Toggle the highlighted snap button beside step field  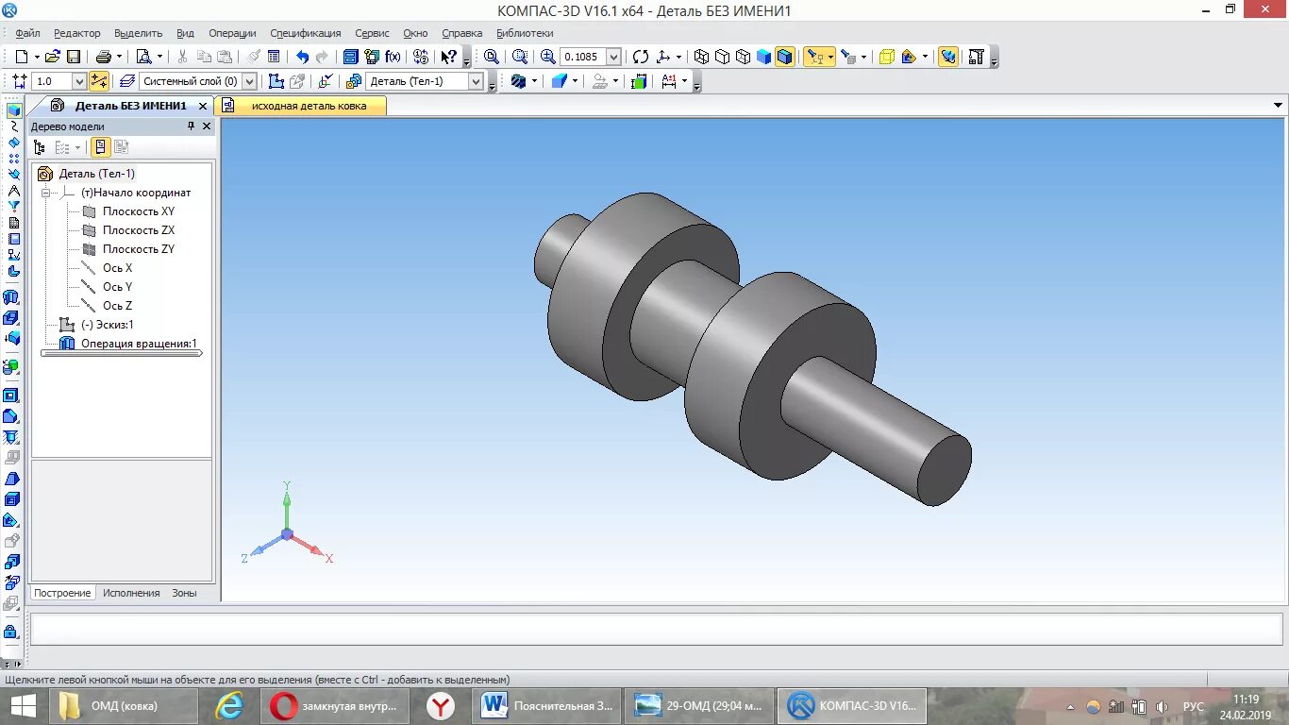click(99, 81)
